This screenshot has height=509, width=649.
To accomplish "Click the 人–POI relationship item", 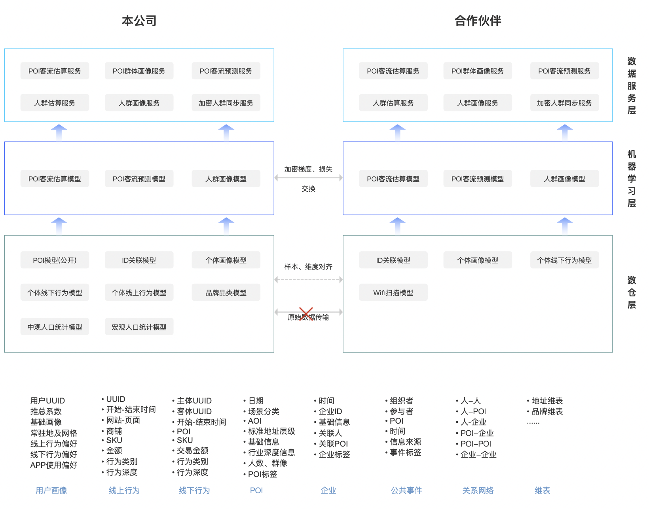I will point(471,411).
